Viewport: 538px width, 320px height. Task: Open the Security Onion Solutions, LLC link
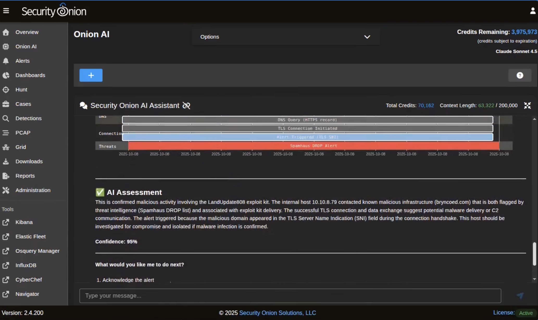click(x=277, y=313)
